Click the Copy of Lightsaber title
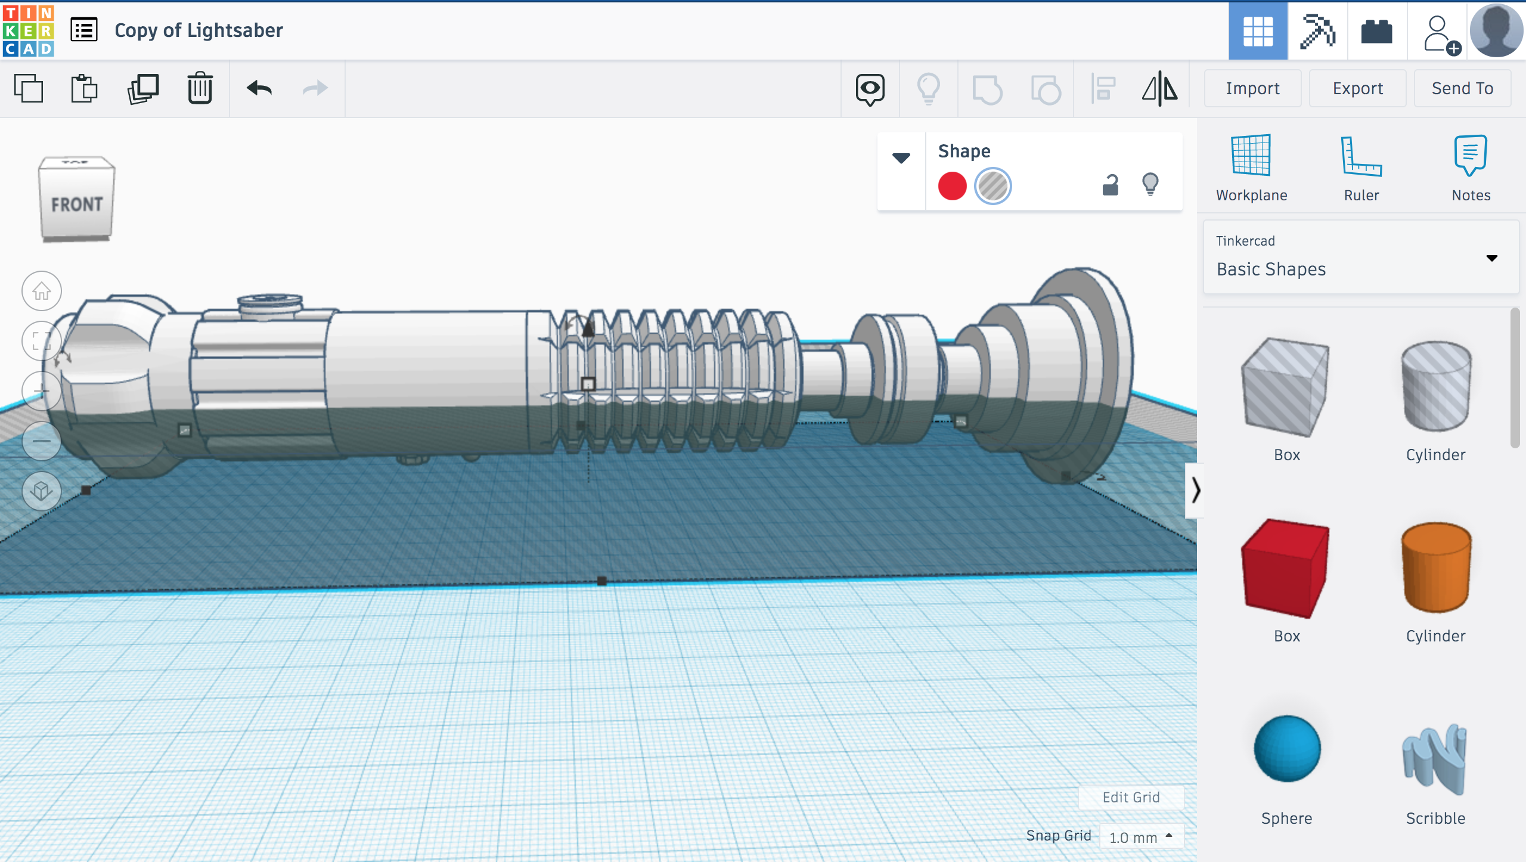Screen dimensions: 1526x862 click(x=198, y=30)
